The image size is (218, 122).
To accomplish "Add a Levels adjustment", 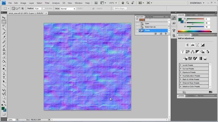I will pos(192,45).
